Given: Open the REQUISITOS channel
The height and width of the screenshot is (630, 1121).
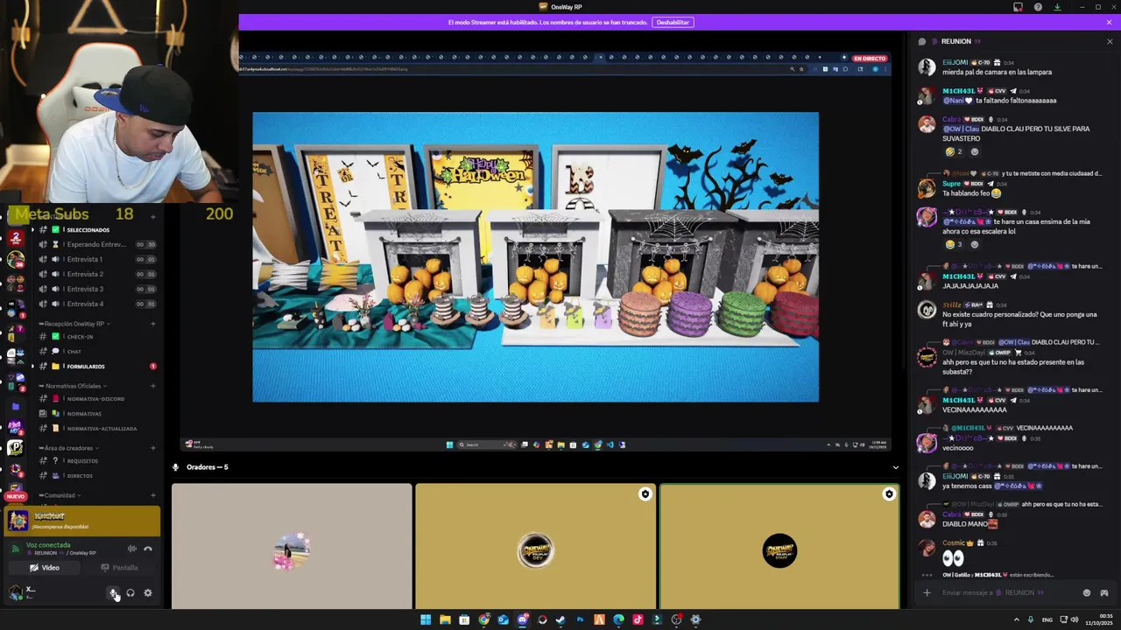Looking at the screenshot, I should (96, 461).
